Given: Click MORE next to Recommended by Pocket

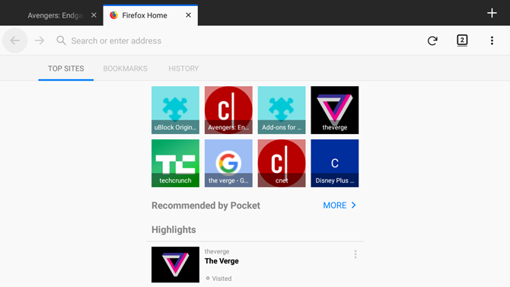Looking at the screenshot, I should pos(335,206).
